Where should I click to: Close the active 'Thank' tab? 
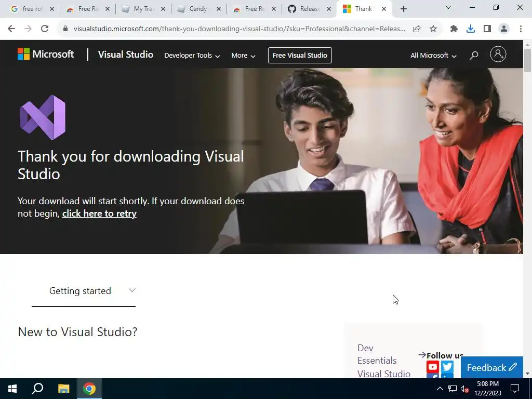(x=384, y=9)
